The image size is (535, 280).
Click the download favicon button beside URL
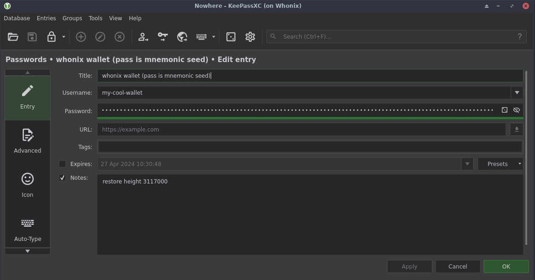click(x=517, y=129)
